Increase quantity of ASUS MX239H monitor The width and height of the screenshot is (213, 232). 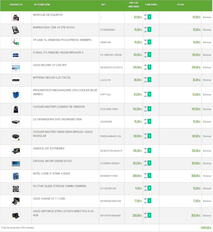(x=145, y=65)
